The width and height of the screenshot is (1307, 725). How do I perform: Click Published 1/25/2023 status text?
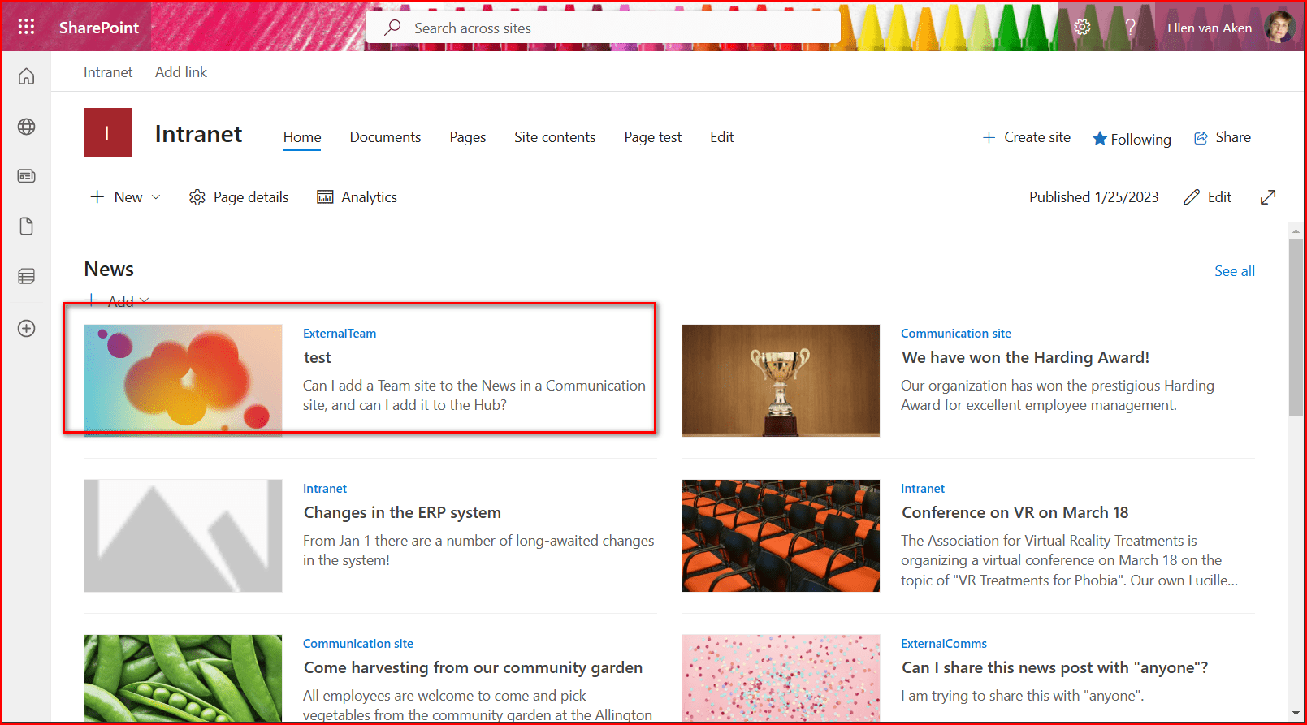coord(1093,197)
